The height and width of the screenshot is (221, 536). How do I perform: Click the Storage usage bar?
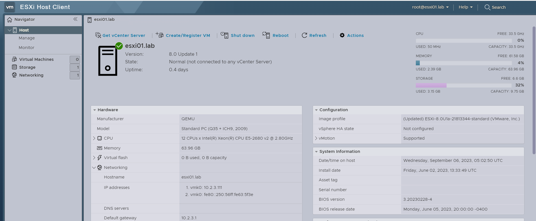pyautogui.click(x=463, y=85)
